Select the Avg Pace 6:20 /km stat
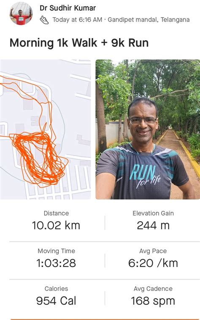 pos(153,259)
